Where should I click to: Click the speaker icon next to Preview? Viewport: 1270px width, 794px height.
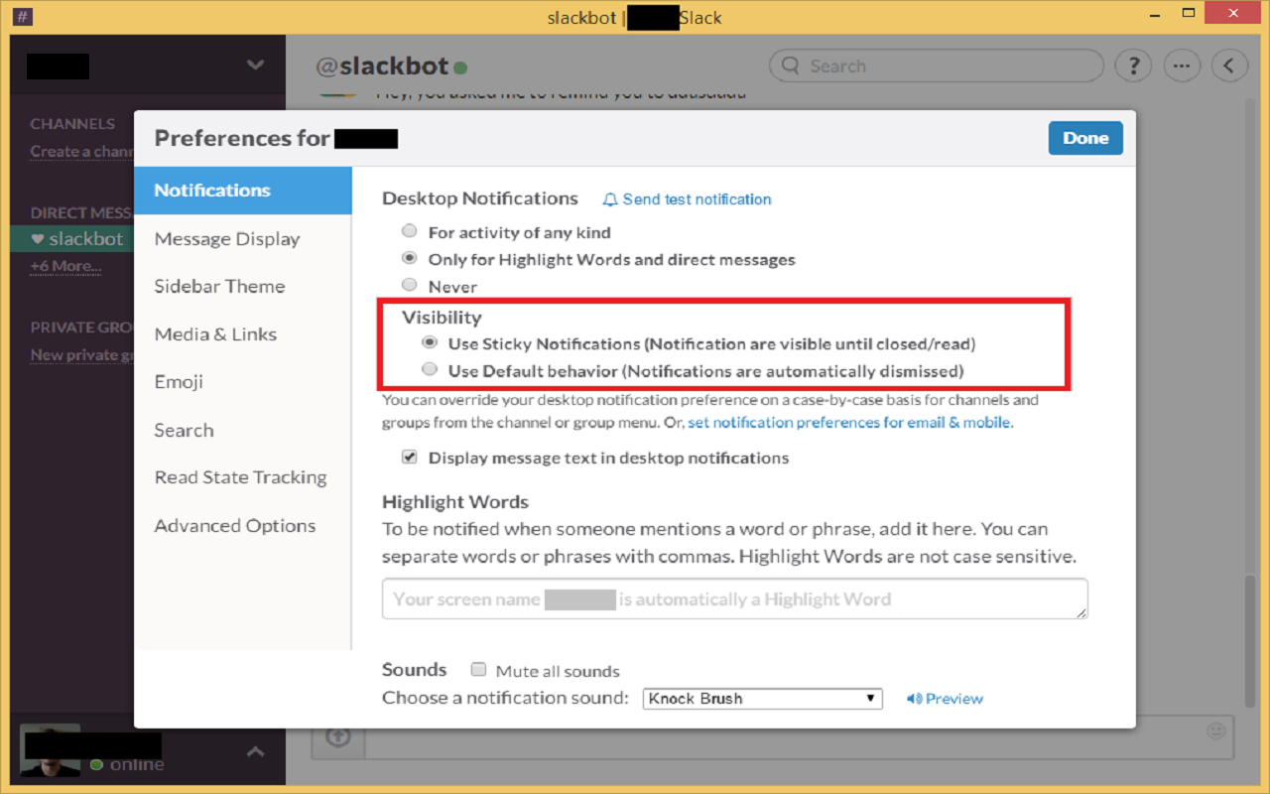(x=914, y=699)
